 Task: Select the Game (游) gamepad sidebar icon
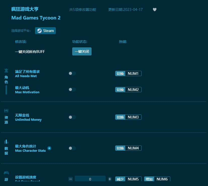[x=6, y=172]
